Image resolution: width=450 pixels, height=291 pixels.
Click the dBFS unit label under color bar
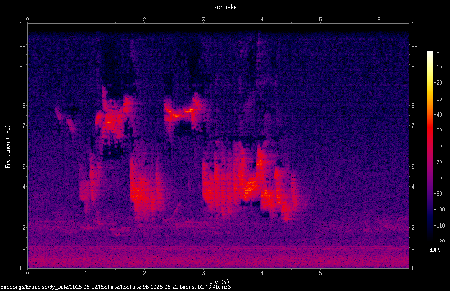tap(435, 250)
